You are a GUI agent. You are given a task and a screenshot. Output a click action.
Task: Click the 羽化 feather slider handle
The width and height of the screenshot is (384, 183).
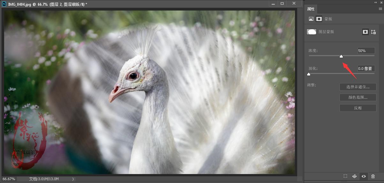tap(309, 74)
